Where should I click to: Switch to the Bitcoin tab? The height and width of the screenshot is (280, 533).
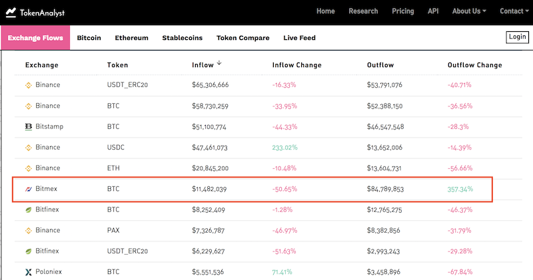(89, 38)
